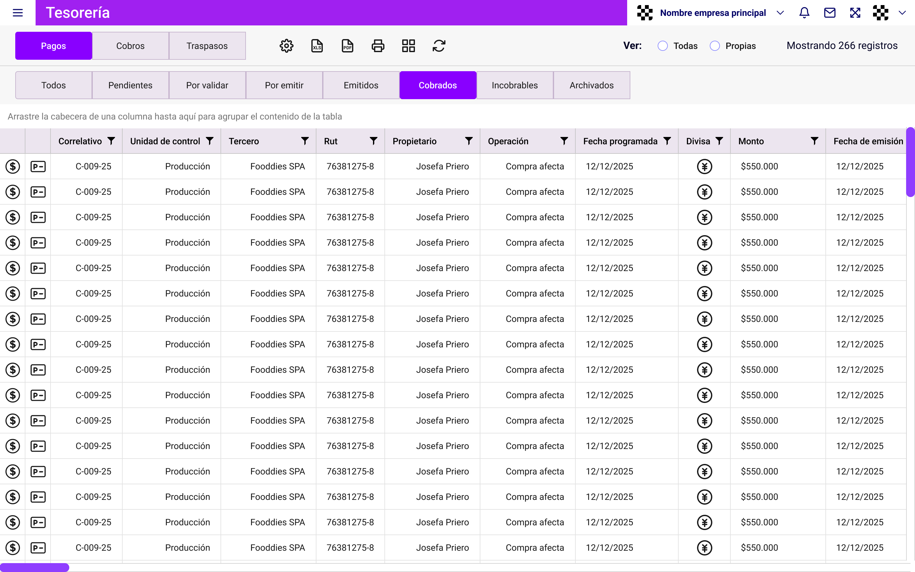The width and height of the screenshot is (915, 572).
Task: Select the Todas radio option
Action: click(x=662, y=46)
